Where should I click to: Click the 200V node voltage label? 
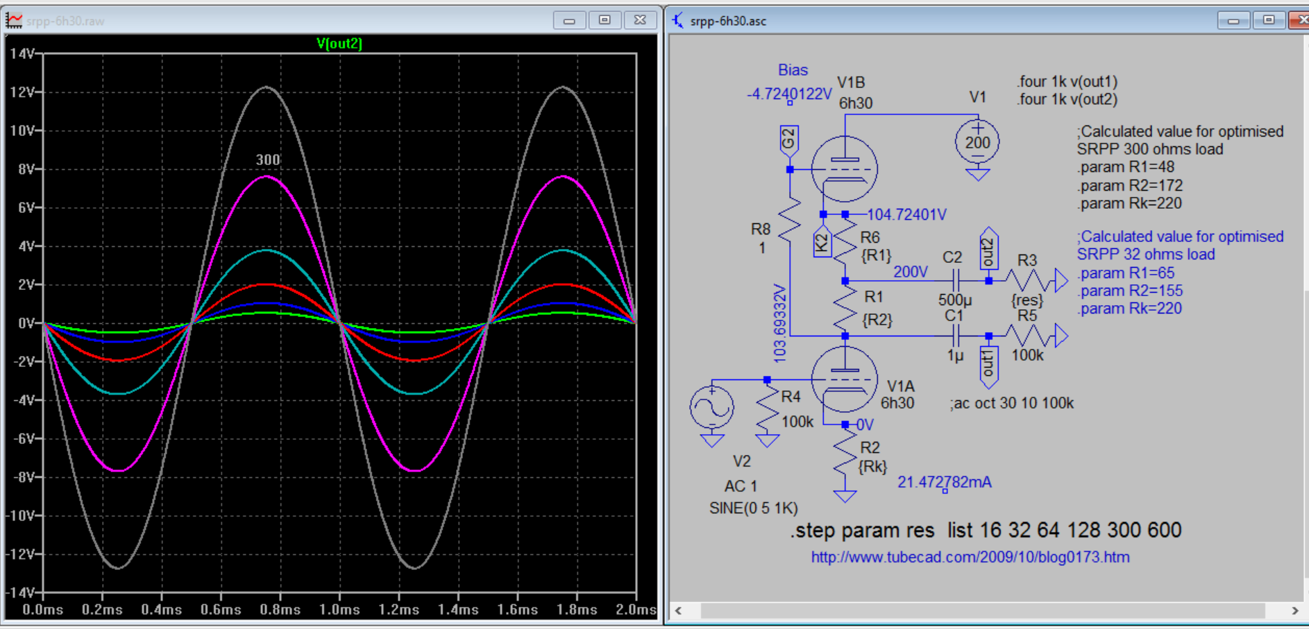pyautogui.click(x=911, y=272)
